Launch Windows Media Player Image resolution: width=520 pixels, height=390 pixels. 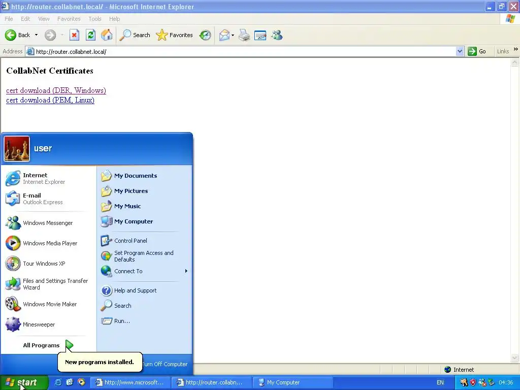(48, 243)
